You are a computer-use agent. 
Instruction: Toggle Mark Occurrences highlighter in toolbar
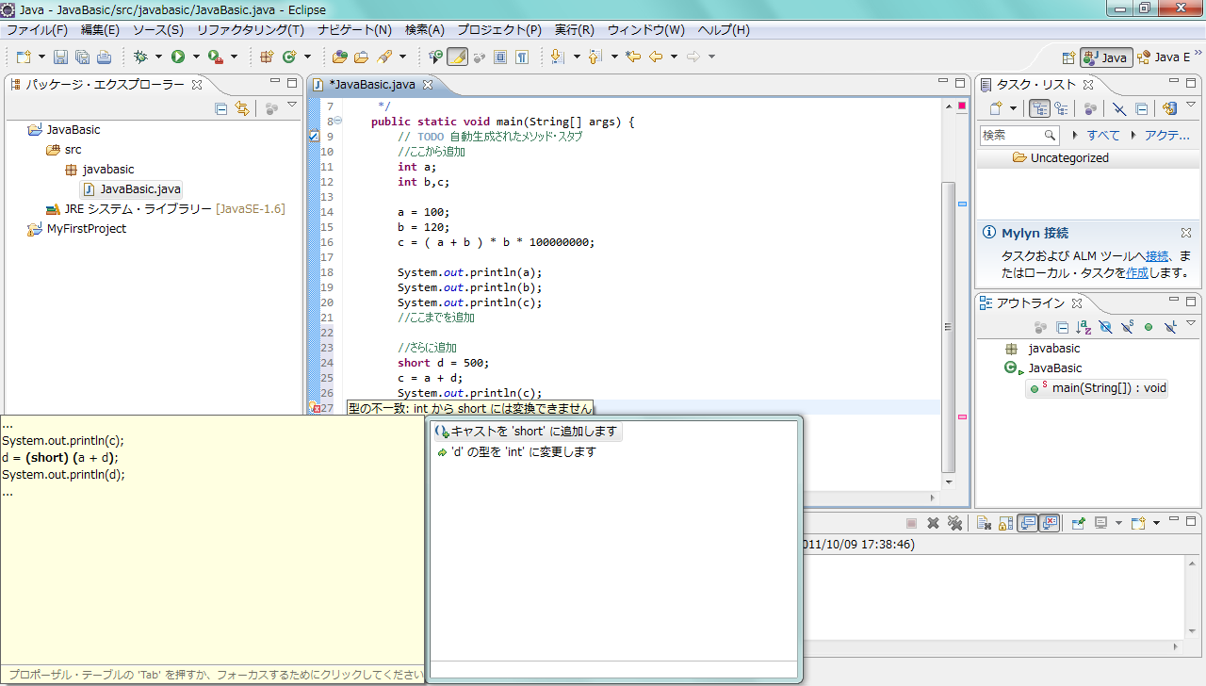tap(457, 57)
